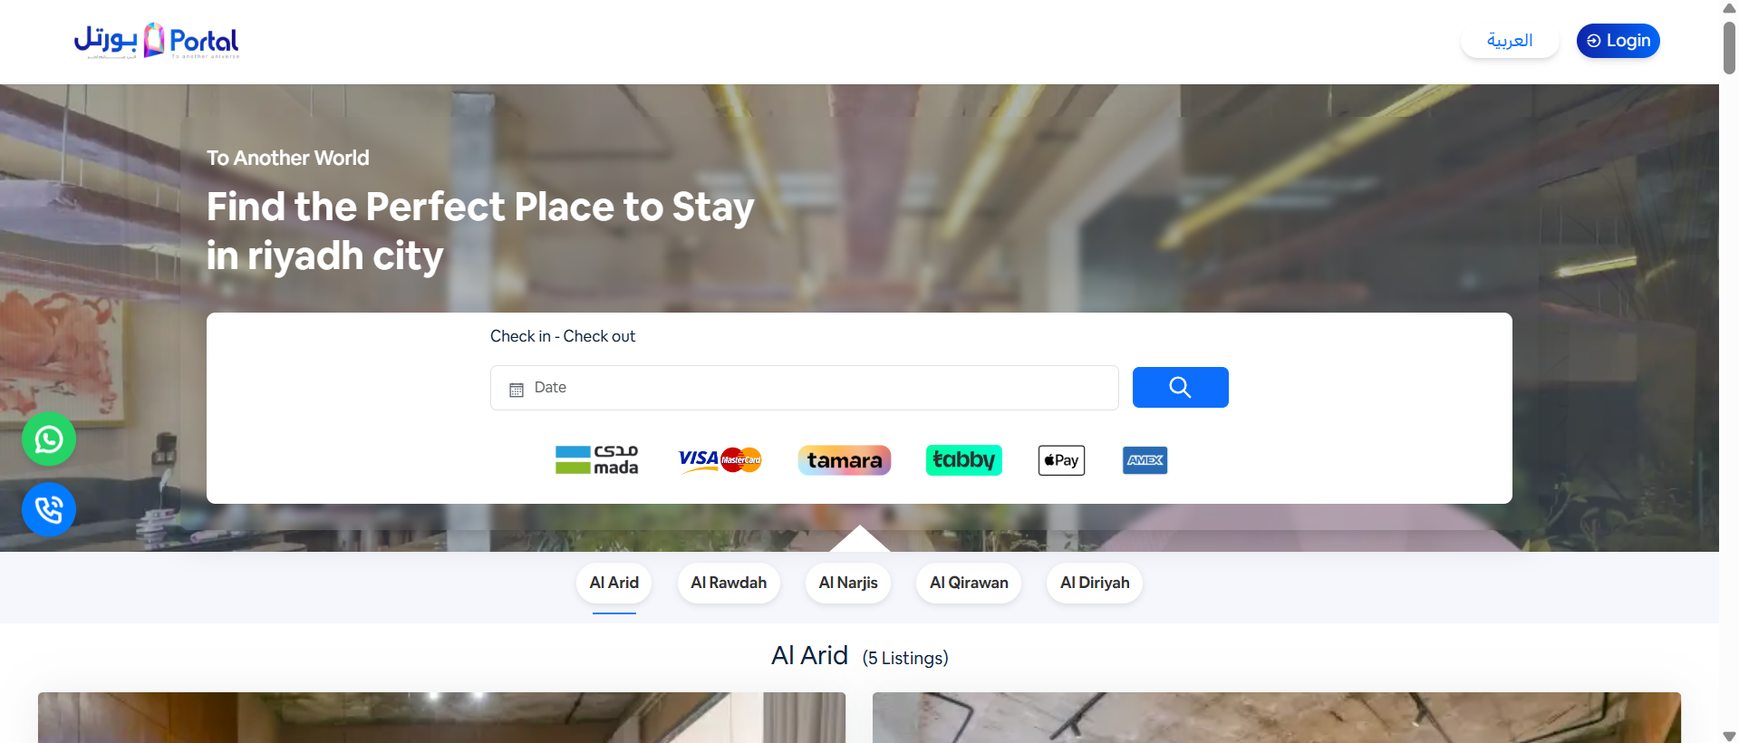Open the Al Qirawan tab
Image resolution: width=1739 pixels, height=743 pixels.
[969, 583]
